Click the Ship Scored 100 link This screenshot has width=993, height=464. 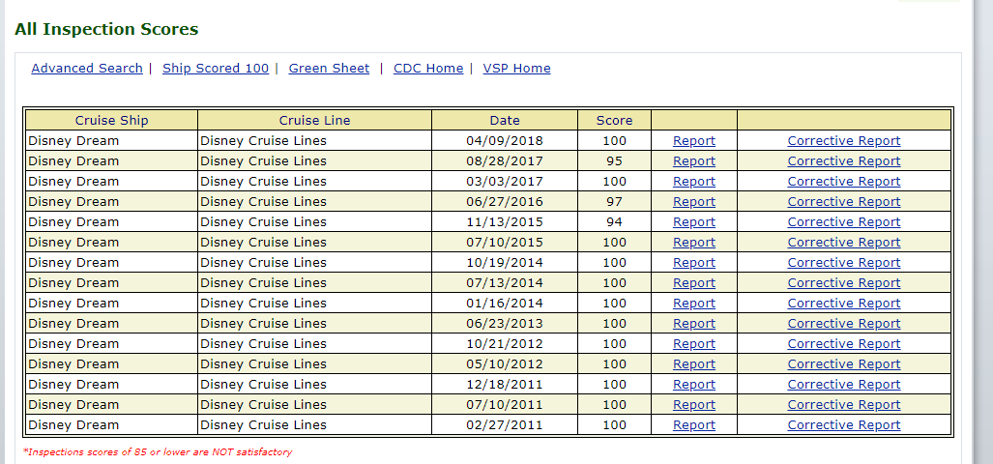pos(216,69)
